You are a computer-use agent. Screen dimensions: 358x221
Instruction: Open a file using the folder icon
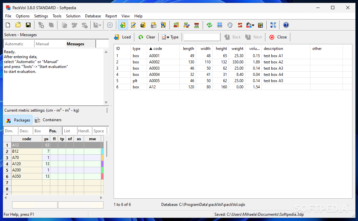[x=18, y=25]
